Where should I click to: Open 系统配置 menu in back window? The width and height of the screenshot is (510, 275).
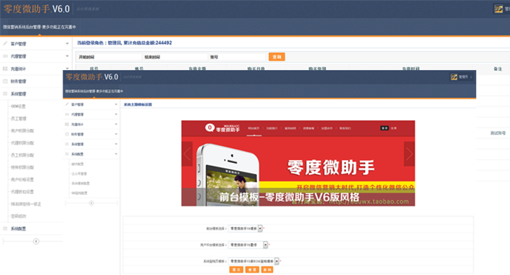18,229
